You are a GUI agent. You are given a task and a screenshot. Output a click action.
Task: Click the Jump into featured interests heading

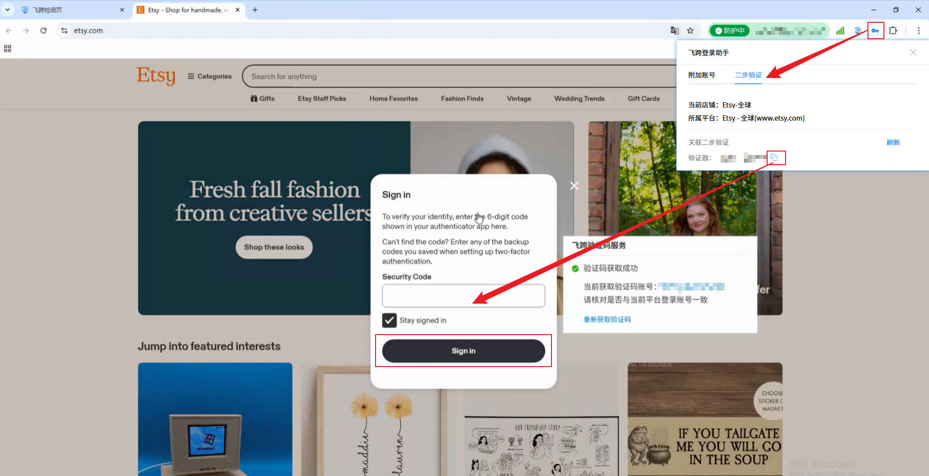209,346
